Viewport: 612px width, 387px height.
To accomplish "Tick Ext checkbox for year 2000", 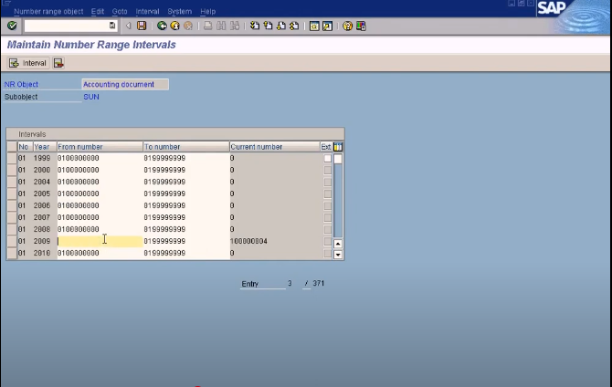I will click(x=328, y=170).
